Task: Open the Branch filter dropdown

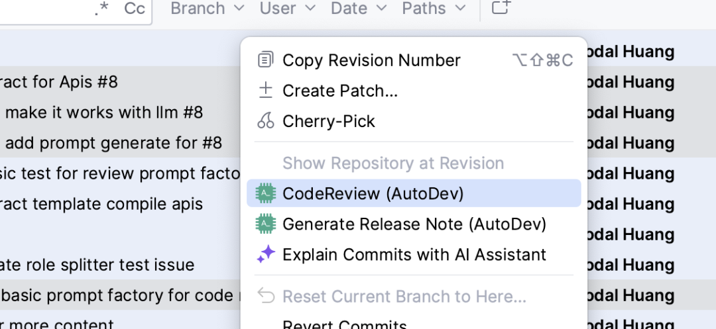Action: [x=208, y=9]
